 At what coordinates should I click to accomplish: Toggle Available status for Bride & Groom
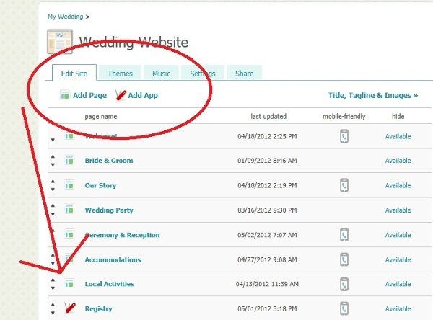(398, 161)
